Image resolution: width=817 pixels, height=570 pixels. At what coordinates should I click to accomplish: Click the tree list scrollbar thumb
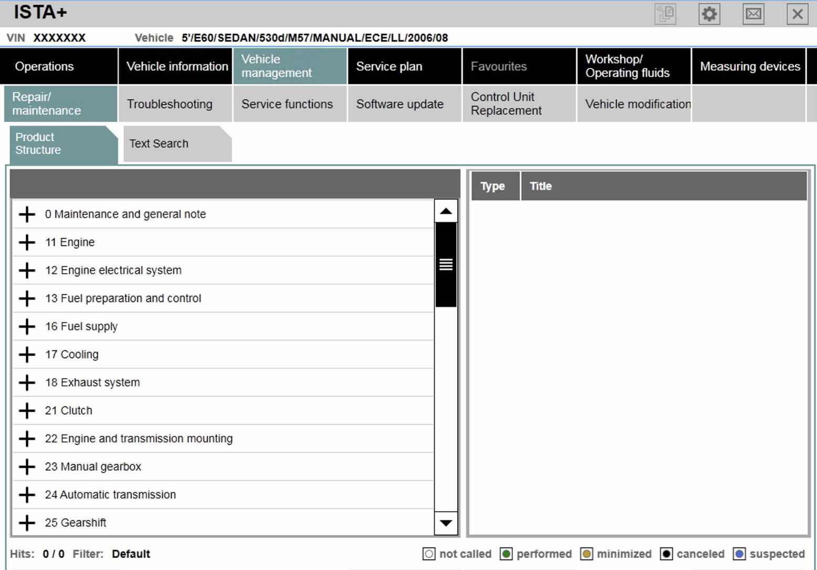coord(446,265)
